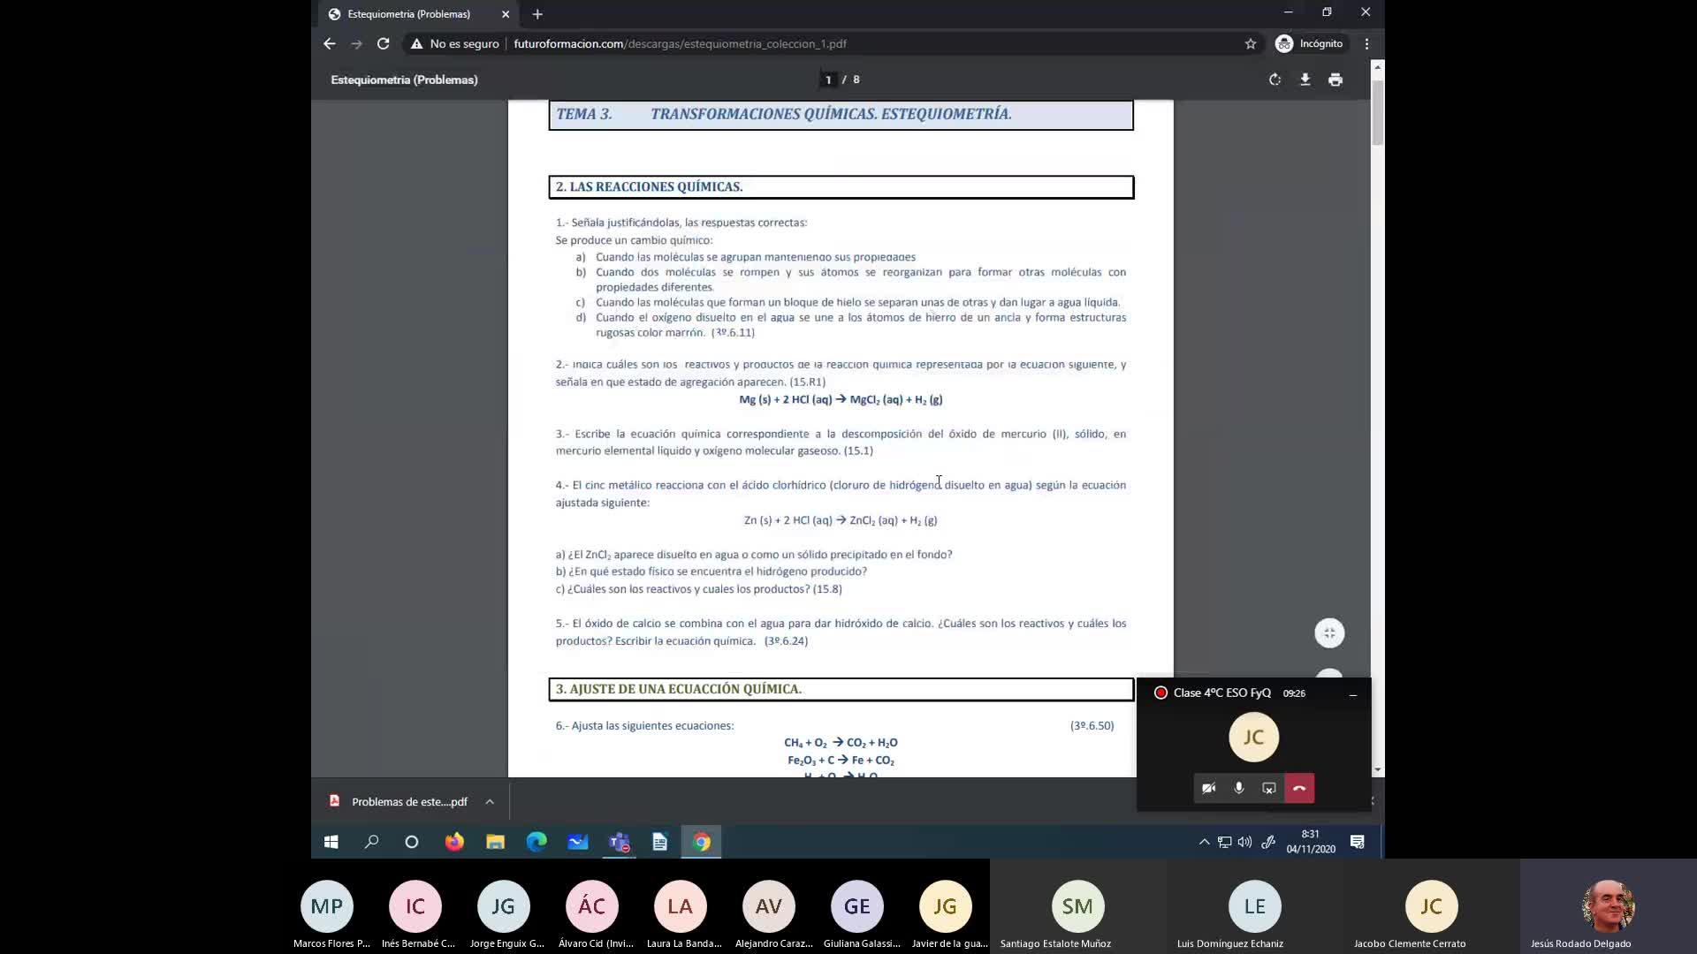Screen dimensions: 1697x954
Task: Click the PDF rotate icon
Action: tap(1275, 79)
